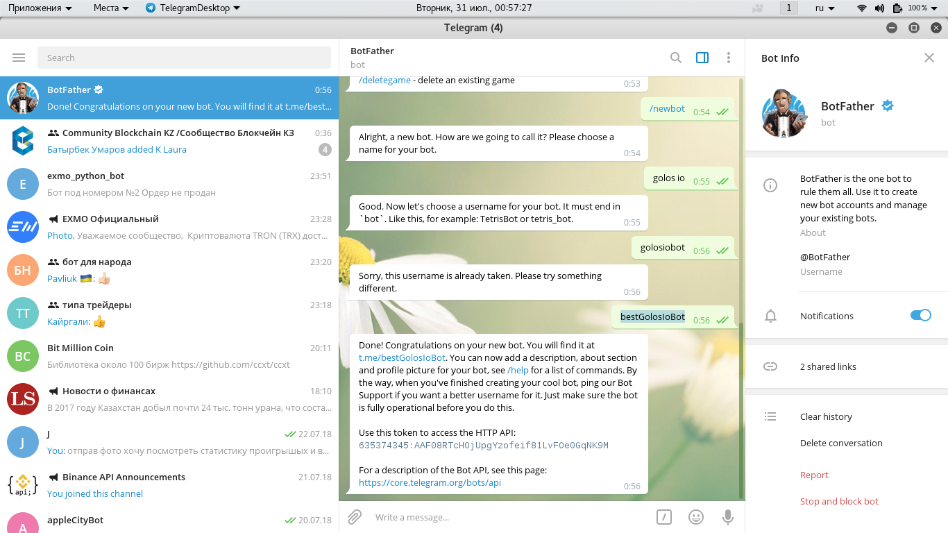Close the Bot Info panel
The image size is (948, 533).
(x=929, y=58)
